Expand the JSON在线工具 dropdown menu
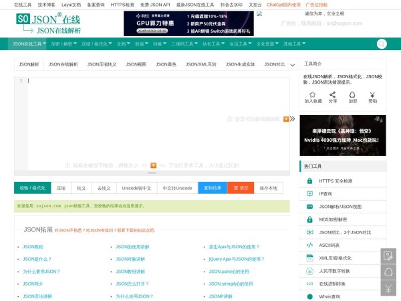 tap(28, 44)
